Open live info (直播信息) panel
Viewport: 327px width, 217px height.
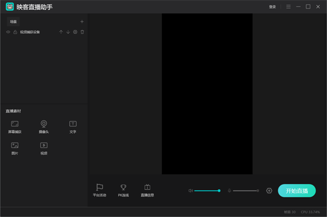pyautogui.click(x=147, y=190)
